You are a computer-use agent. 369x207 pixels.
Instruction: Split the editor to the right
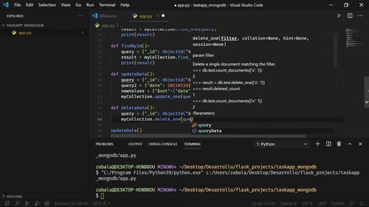tap(350, 16)
